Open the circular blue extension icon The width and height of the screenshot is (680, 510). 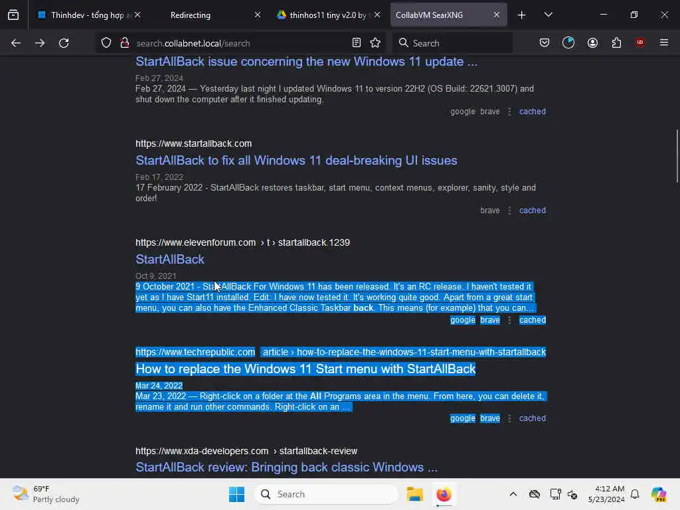tap(568, 42)
